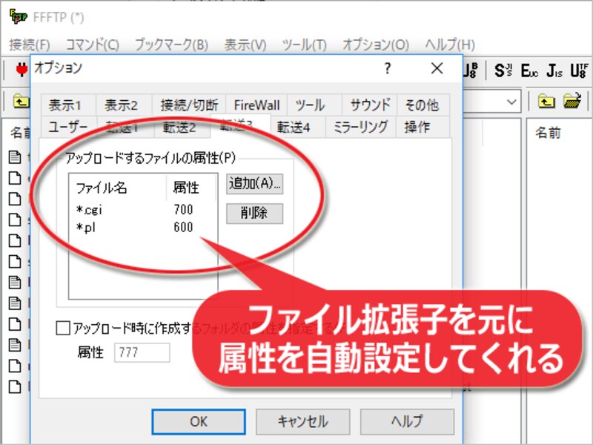Switch to the FireWall tab
Image resolution: width=593 pixels, height=445 pixels.
[x=256, y=105]
